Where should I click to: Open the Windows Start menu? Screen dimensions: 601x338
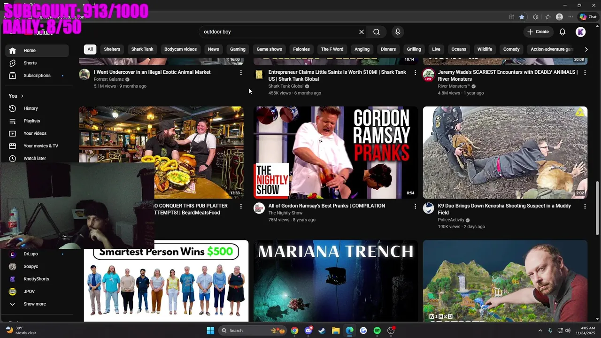[x=210, y=330]
